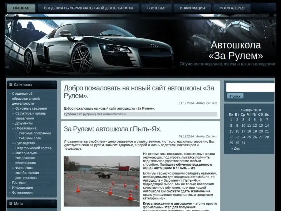Open the Основные сведения sidebar link

tap(31, 108)
